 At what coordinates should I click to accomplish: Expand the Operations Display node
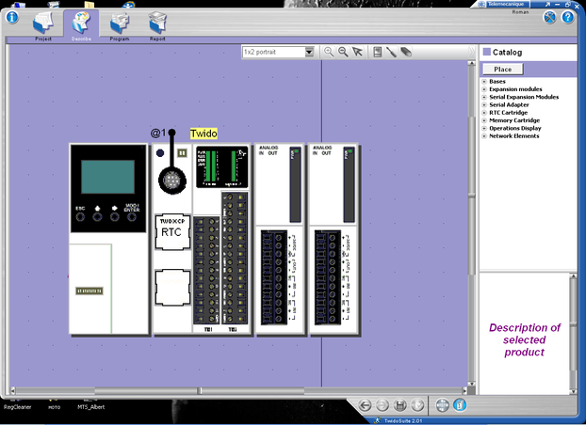(484, 129)
